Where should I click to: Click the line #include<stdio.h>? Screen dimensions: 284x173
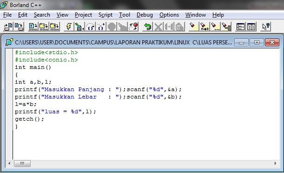[x=46, y=52]
